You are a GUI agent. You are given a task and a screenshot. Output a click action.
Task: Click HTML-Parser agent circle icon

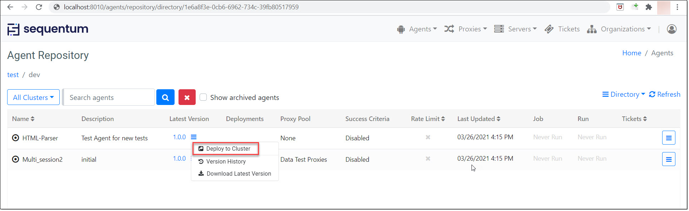(x=15, y=138)
